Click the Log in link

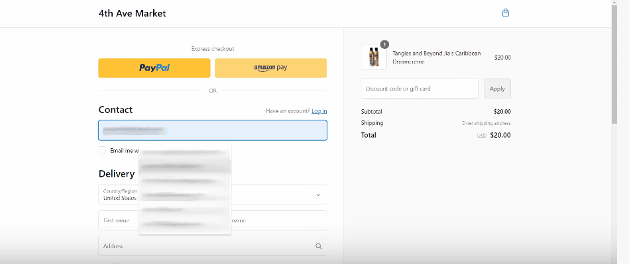click(319, 111)
